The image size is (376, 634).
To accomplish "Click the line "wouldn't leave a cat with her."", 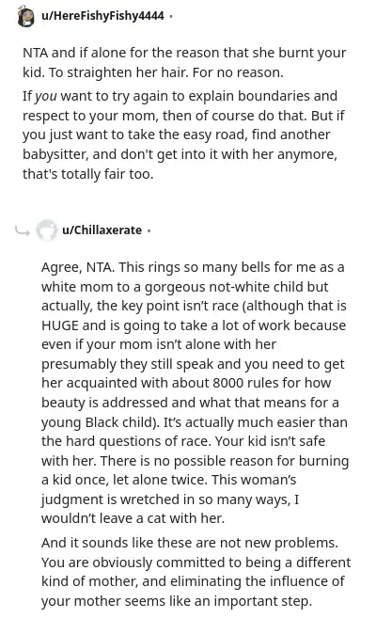I will (x=133, y=518).
